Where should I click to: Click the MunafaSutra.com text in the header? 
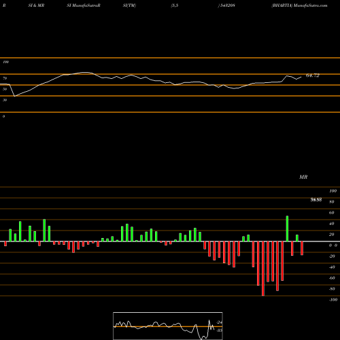coord(310,5)
